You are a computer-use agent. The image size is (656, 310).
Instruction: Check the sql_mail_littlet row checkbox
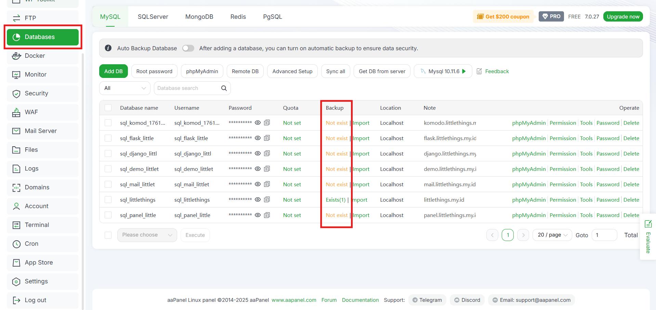click(108, 184)
